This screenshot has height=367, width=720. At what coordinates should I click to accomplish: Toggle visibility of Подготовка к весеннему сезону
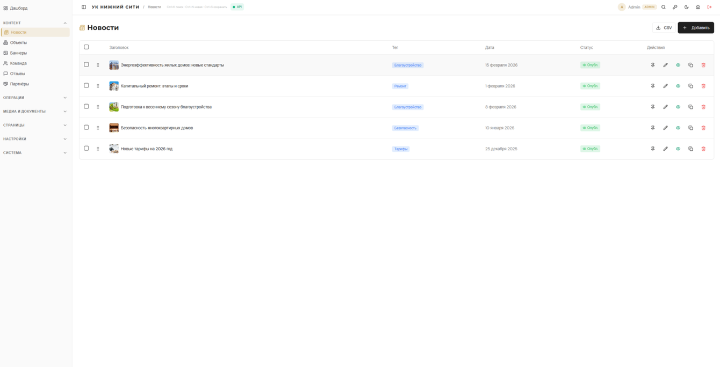click(678, 107)
